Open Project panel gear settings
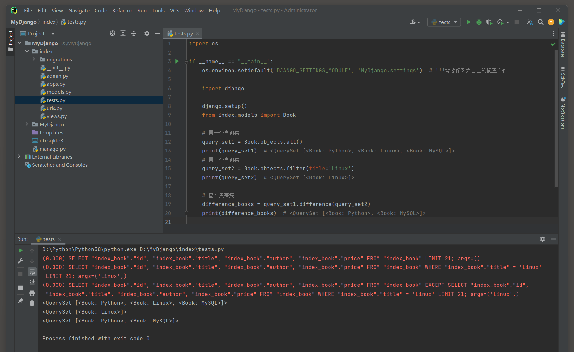This screenshot has width=574, height=352. [147, 33]
